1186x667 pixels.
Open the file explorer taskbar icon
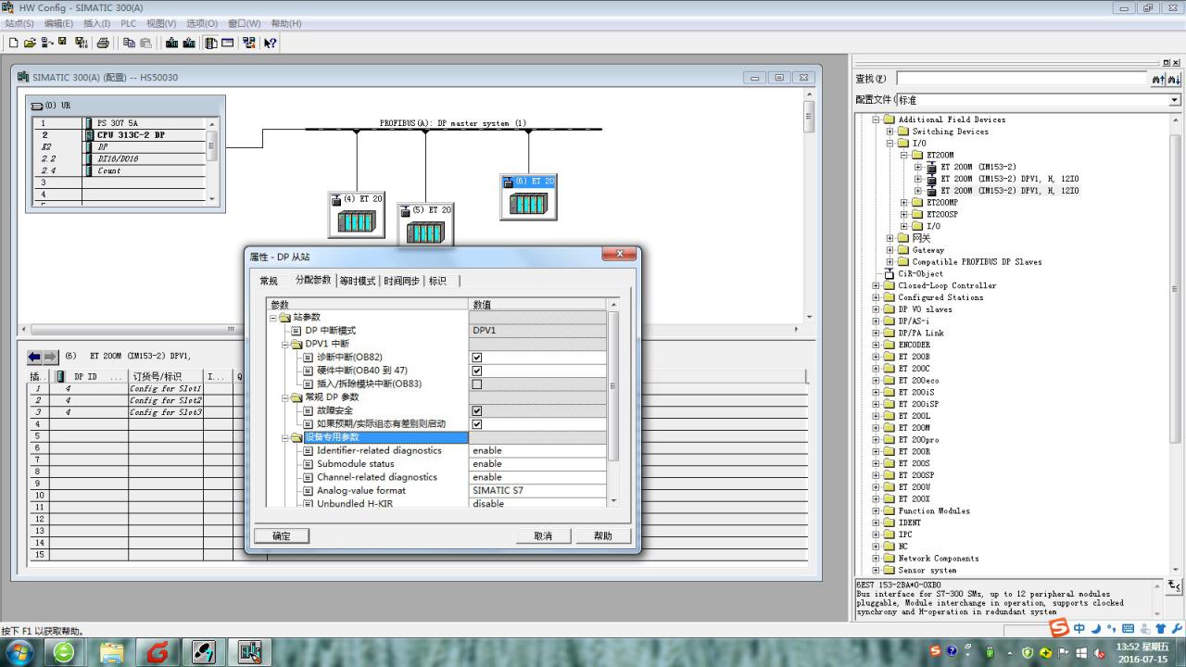point(111,652)
